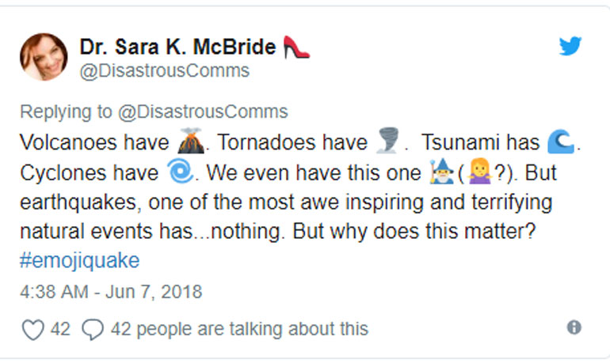Image resolution: width=610 pixels, height=363 pixels.
Task: Open the @DisastrousComms handle under the name
Action: (x=164, y=71)
